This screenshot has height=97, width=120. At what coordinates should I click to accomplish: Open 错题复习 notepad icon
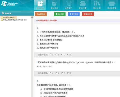68,5
